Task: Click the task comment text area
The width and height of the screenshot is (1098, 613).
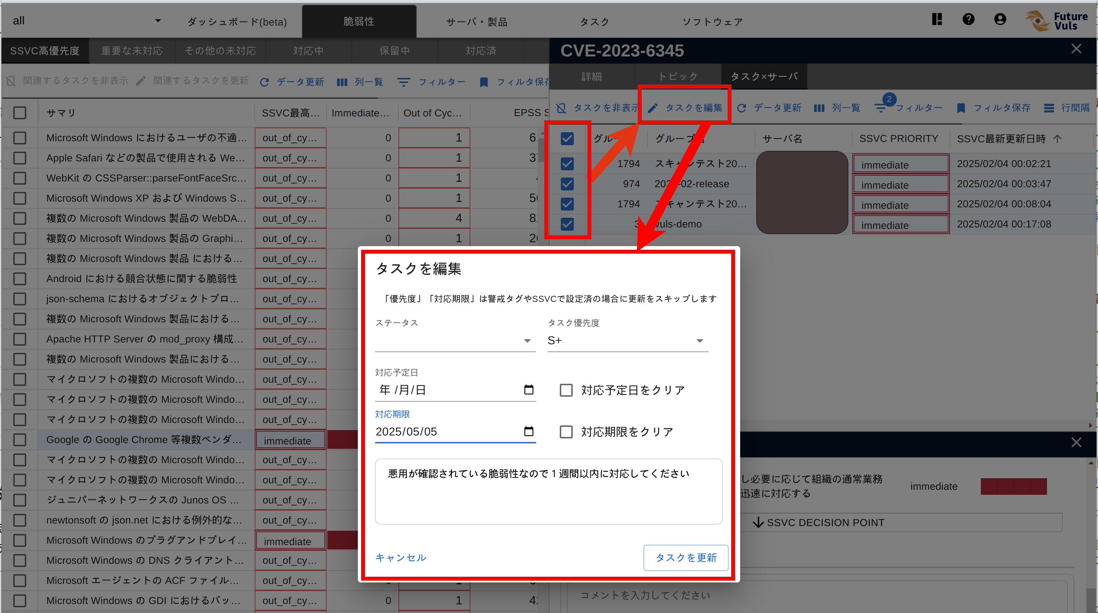Action: tap(549, 491)
